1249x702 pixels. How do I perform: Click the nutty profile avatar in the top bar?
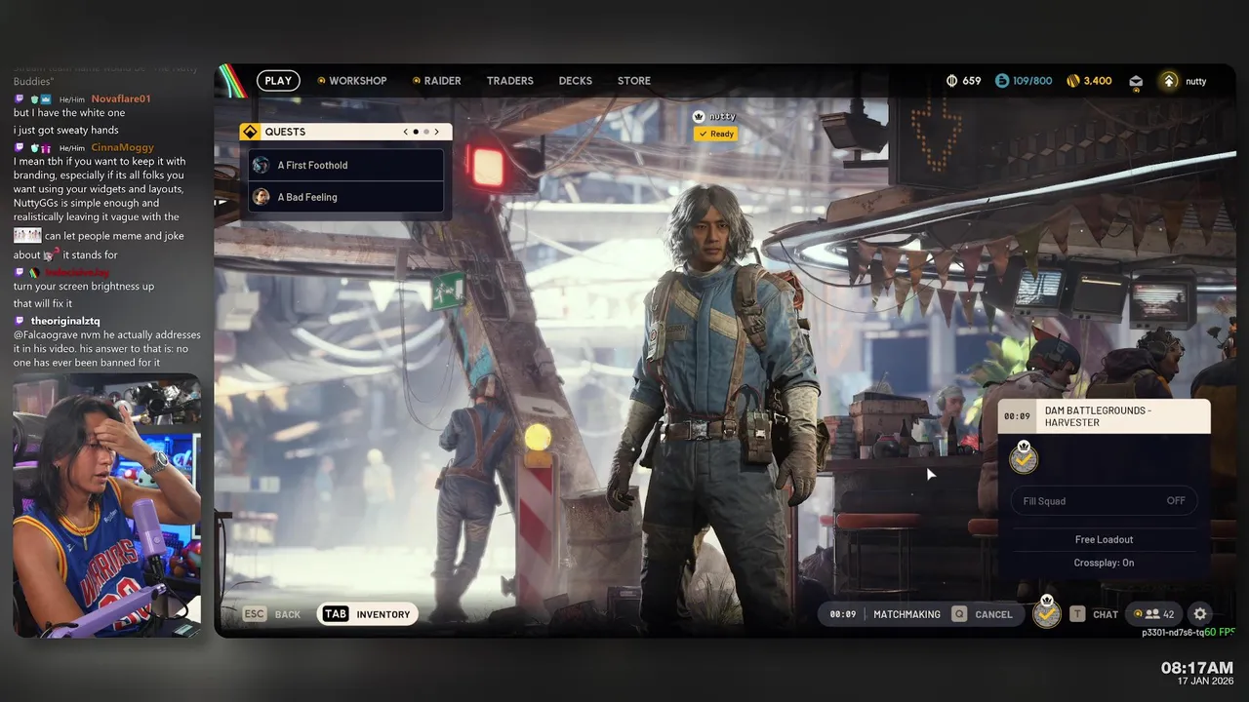pos(1169,81)
